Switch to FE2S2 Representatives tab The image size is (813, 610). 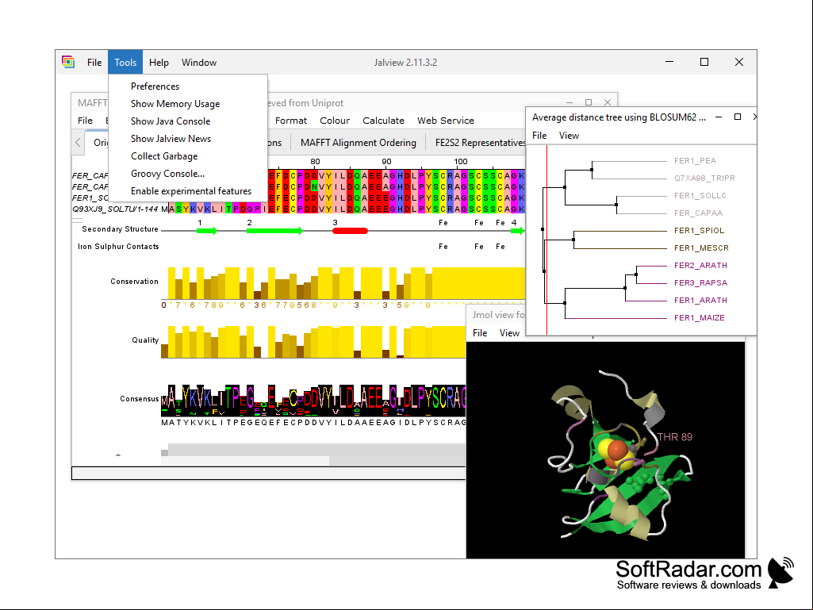[x=479, y=143]
